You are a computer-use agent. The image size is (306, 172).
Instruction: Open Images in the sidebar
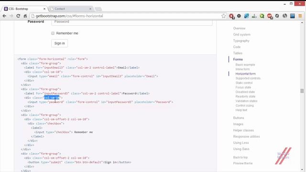238,124
